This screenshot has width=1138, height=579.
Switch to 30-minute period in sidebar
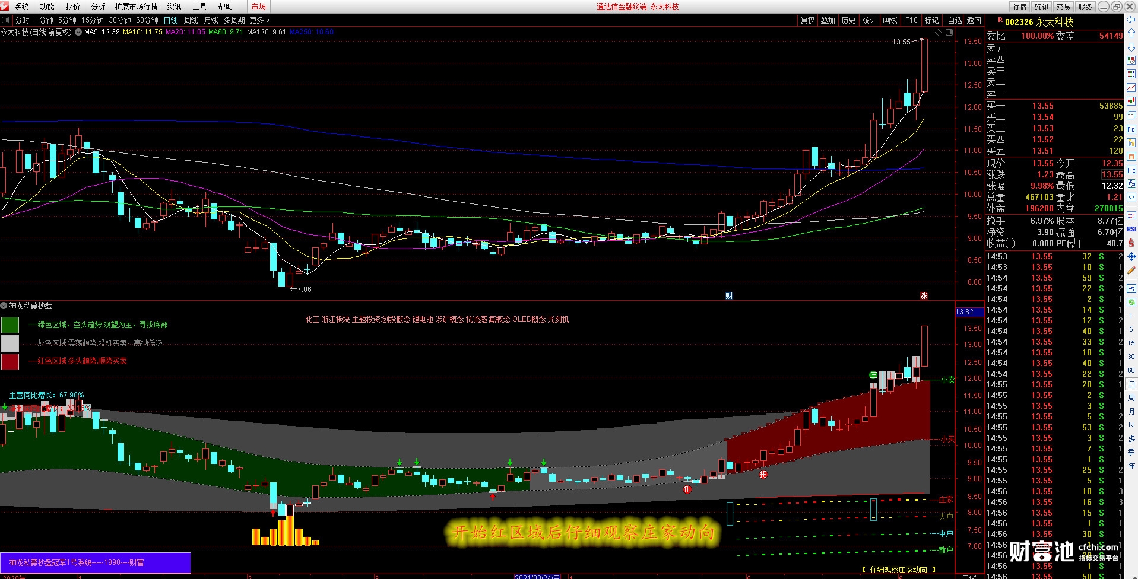(x=1130, y=357)
